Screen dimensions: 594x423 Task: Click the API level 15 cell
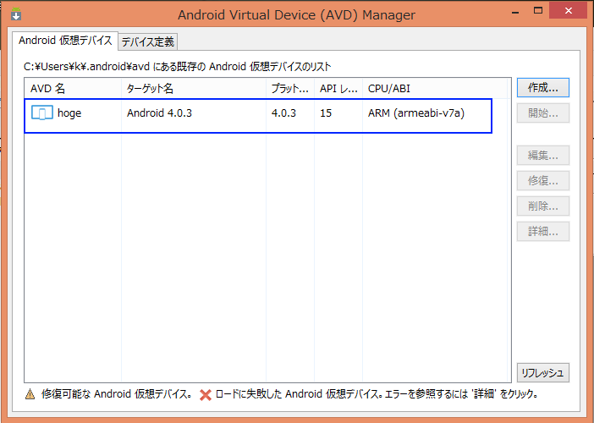click(x=326, y=113)
